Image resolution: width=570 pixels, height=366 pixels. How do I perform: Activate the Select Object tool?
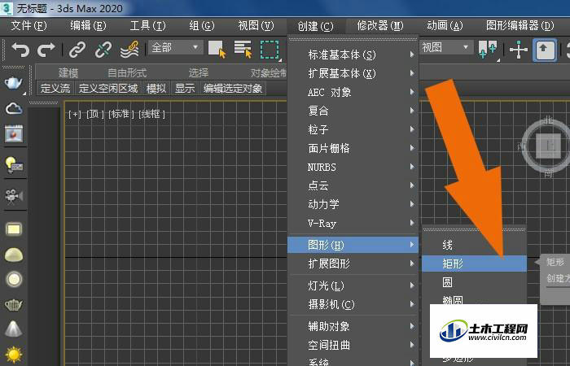point(217,49)
